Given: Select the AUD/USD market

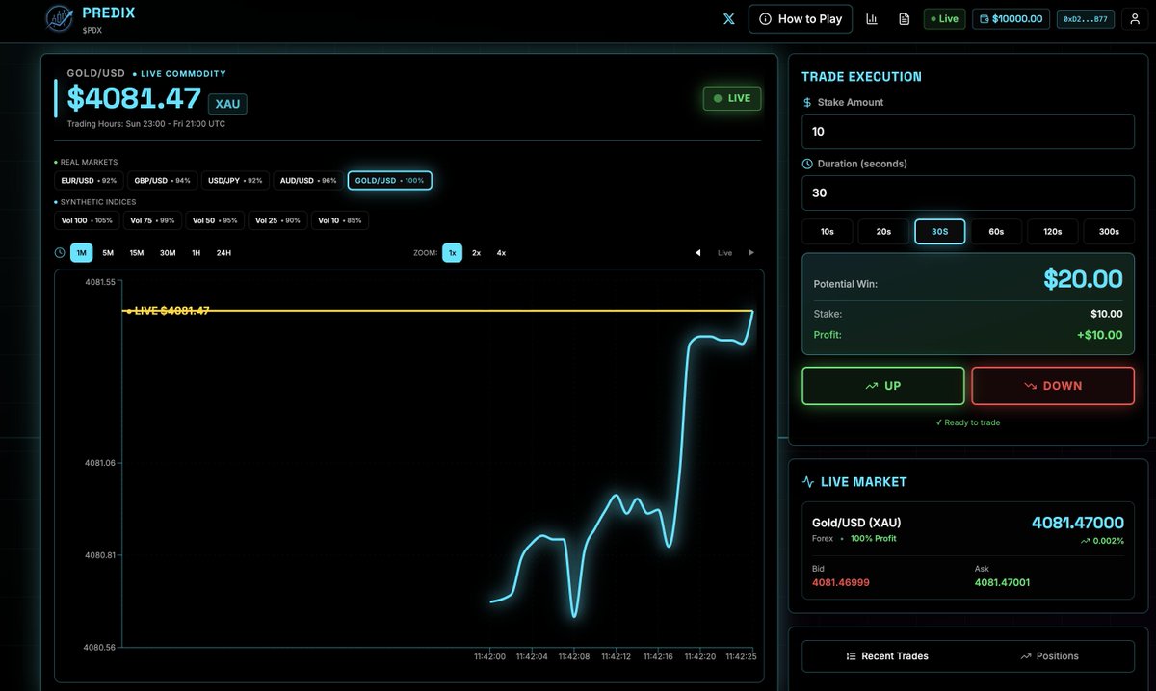Looking at the screenshot, I should (307, 181).
